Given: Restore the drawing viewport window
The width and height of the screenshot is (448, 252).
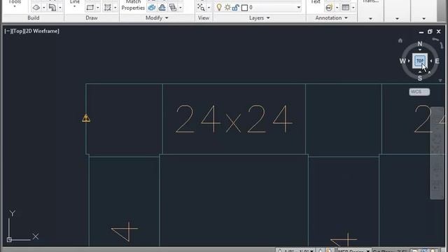Looking at the screenshot, I should coord(430,31).
